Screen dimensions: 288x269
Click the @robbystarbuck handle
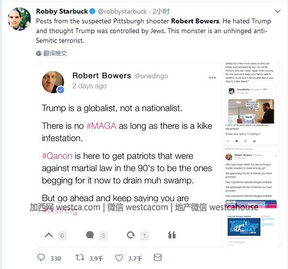click(x=122, y=11)
